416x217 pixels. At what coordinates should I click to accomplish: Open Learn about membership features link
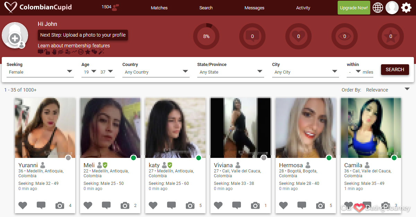pyautogui.click(x=74, y=46)
